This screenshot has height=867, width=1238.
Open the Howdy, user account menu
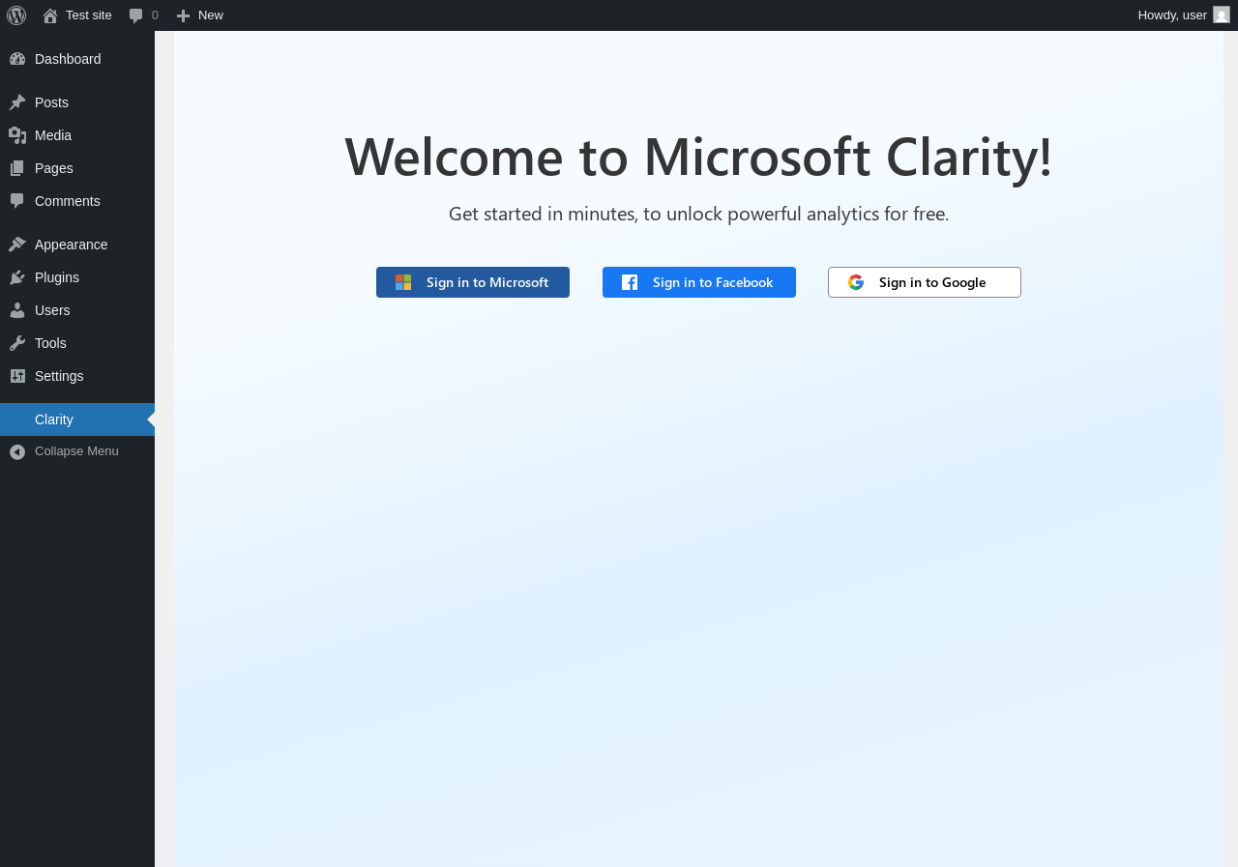pos(1183,15)
